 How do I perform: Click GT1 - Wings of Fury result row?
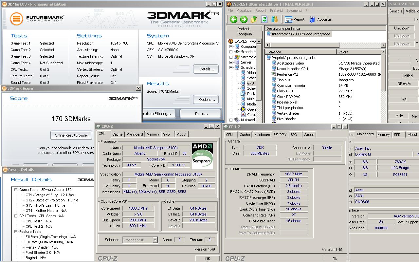click(50, 195)
